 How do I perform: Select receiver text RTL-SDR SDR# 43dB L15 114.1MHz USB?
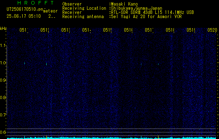point(152,13)
